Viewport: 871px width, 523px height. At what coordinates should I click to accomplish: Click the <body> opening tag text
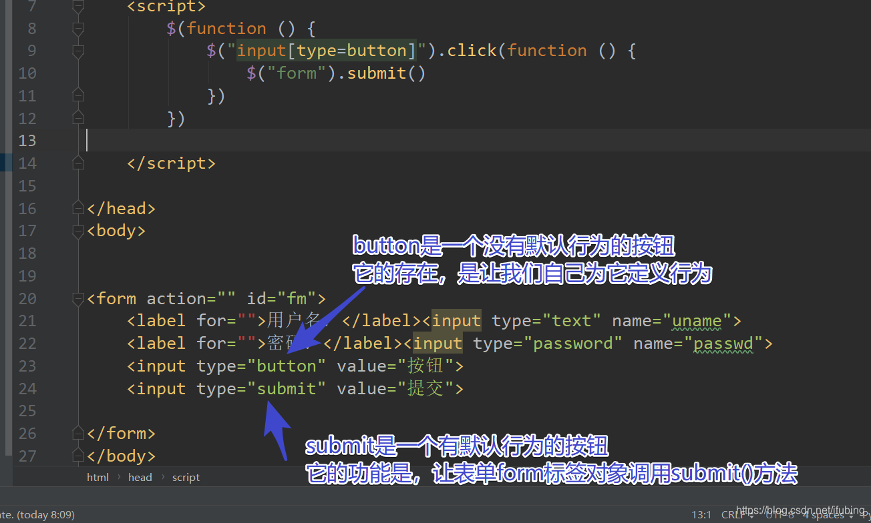pos(116,231)
